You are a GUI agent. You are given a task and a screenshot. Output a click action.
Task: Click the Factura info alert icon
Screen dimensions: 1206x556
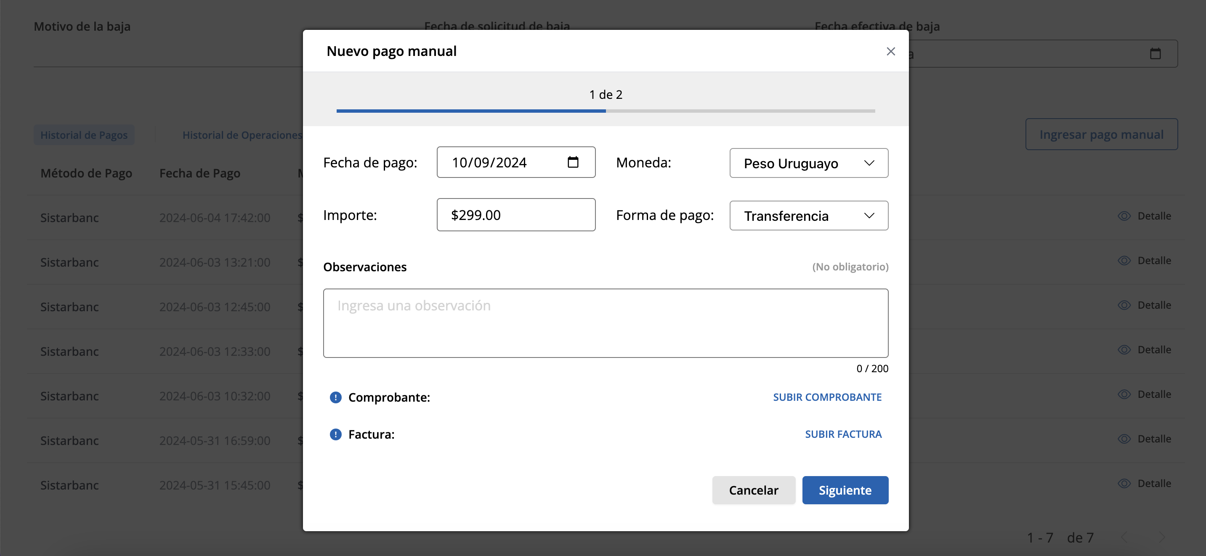coord(336,434)
